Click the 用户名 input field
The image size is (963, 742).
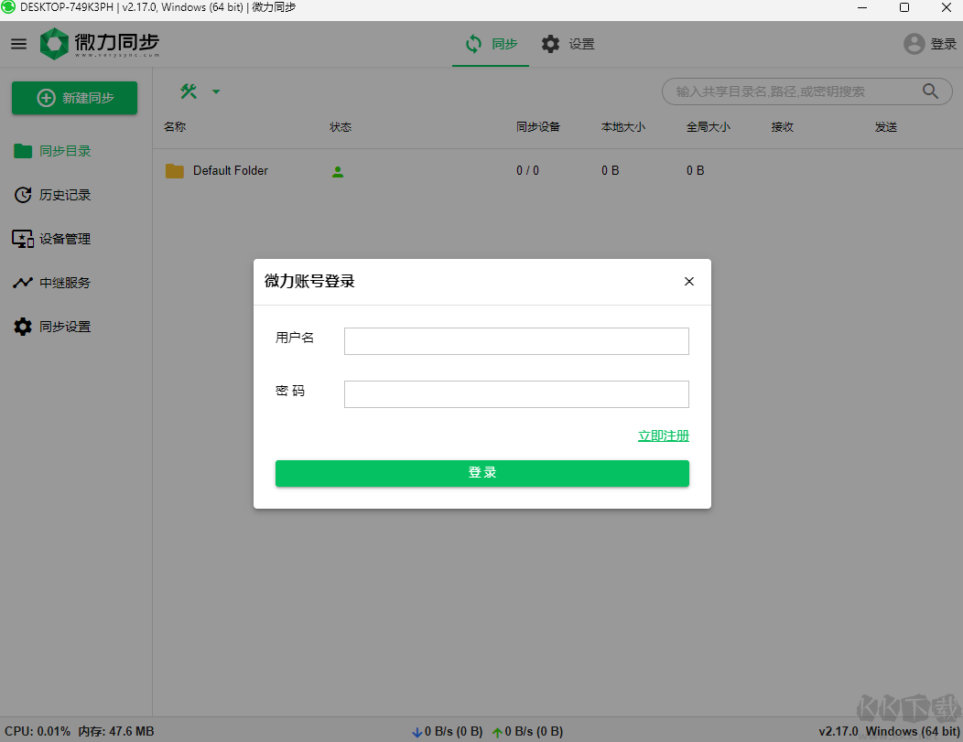pyautogui.click(x=516, y=340)
